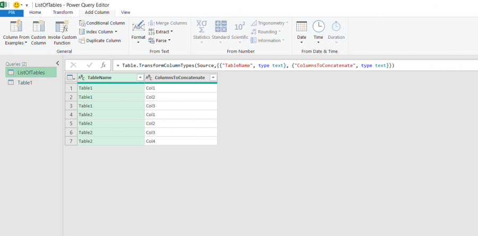This screenshot has width=478, height=236.
Task: Add a Conditional Column
Action: [x=102, y=23]
